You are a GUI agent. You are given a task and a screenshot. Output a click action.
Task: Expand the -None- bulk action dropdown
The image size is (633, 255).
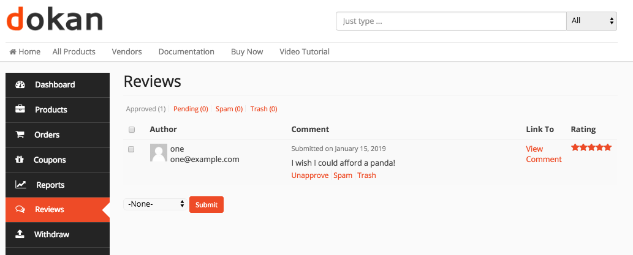pos(156,204)
